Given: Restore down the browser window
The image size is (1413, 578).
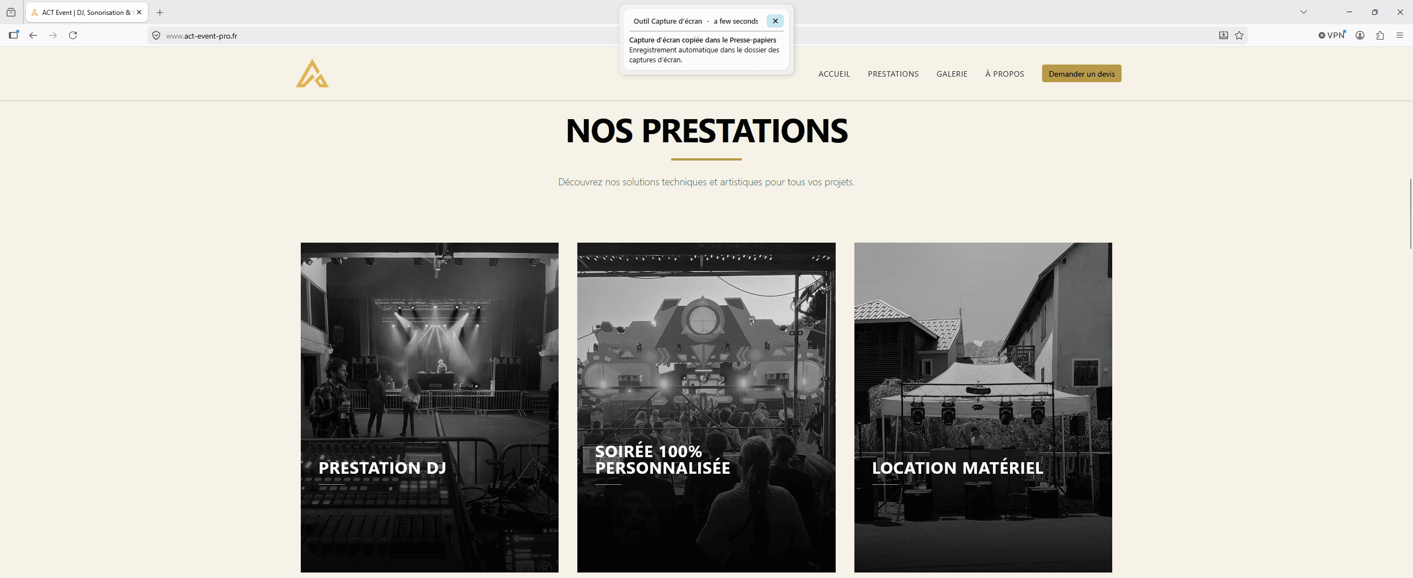Looking at the screenshot, I should tap(1375, 12).
